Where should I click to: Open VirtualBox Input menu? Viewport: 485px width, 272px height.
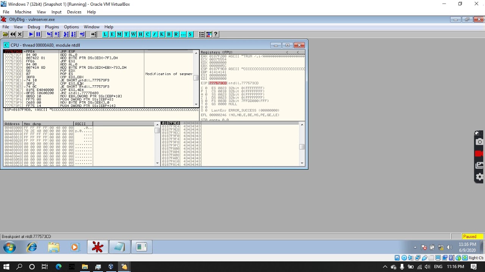56,12
